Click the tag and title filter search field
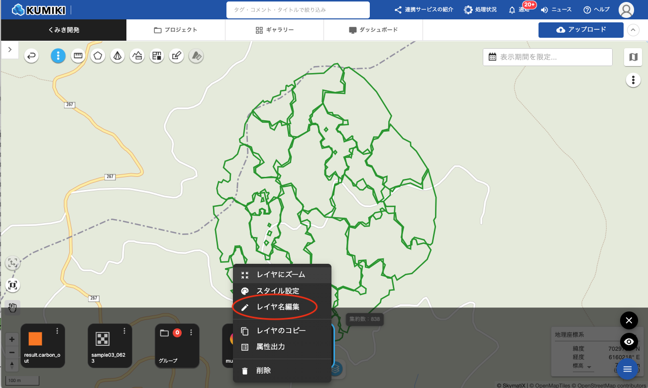 pyautogui.click(x=298, y=10)
